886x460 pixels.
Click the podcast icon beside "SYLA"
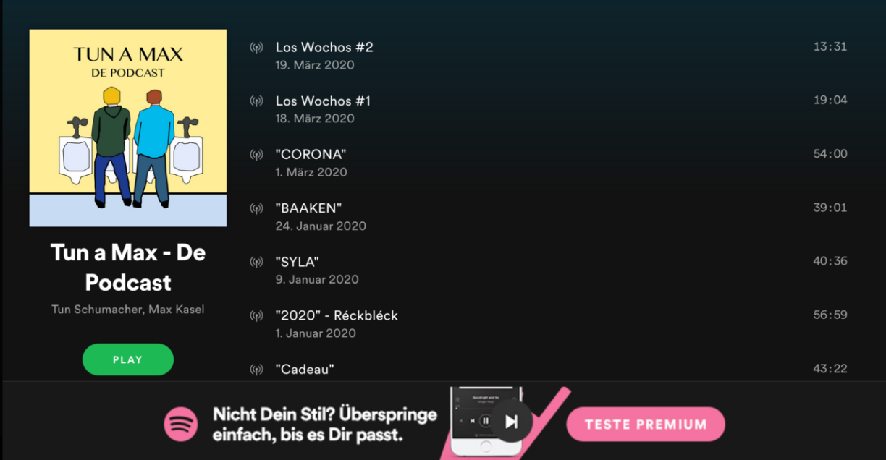[256, 262]
